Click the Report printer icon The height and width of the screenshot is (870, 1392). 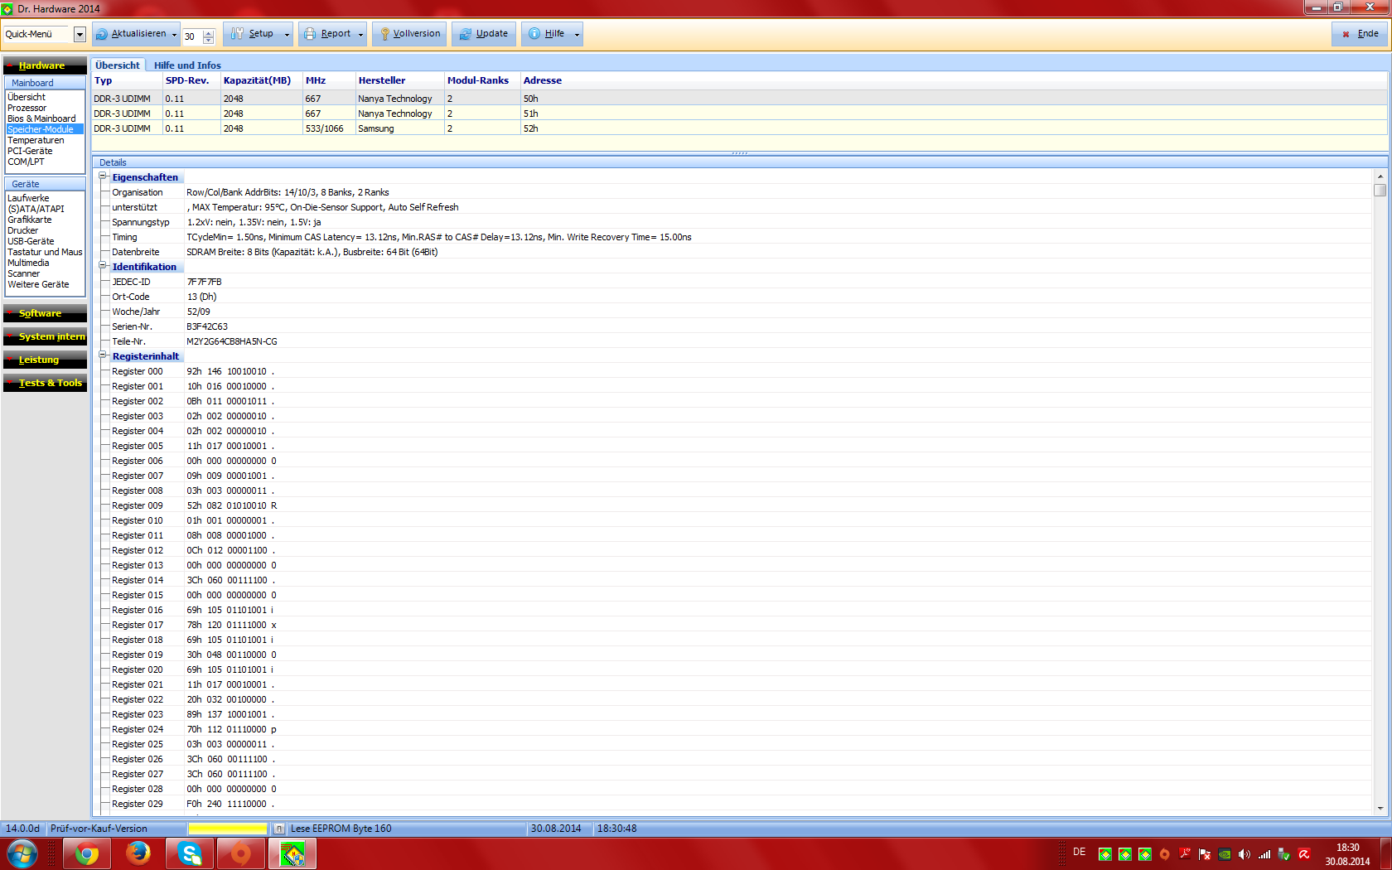310,34
